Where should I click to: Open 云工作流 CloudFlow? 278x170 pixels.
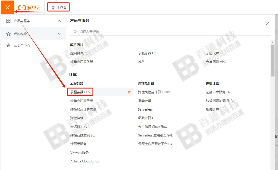click(x=153, y=126)
